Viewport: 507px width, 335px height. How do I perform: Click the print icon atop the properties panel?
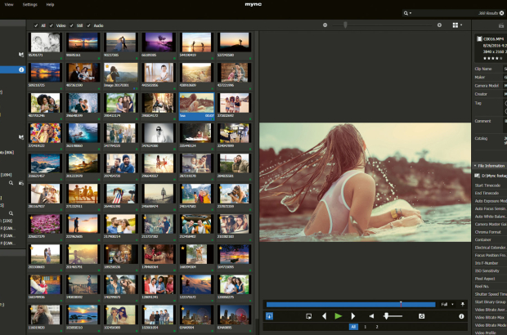[501, 25]
